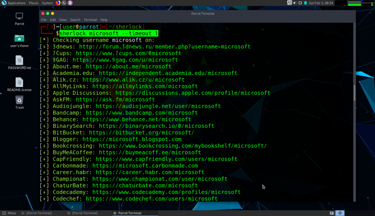The image size is (375, 216).
Task: Click the Bandcamp URL
Action: pyautogui.click(x=142, y=113)
